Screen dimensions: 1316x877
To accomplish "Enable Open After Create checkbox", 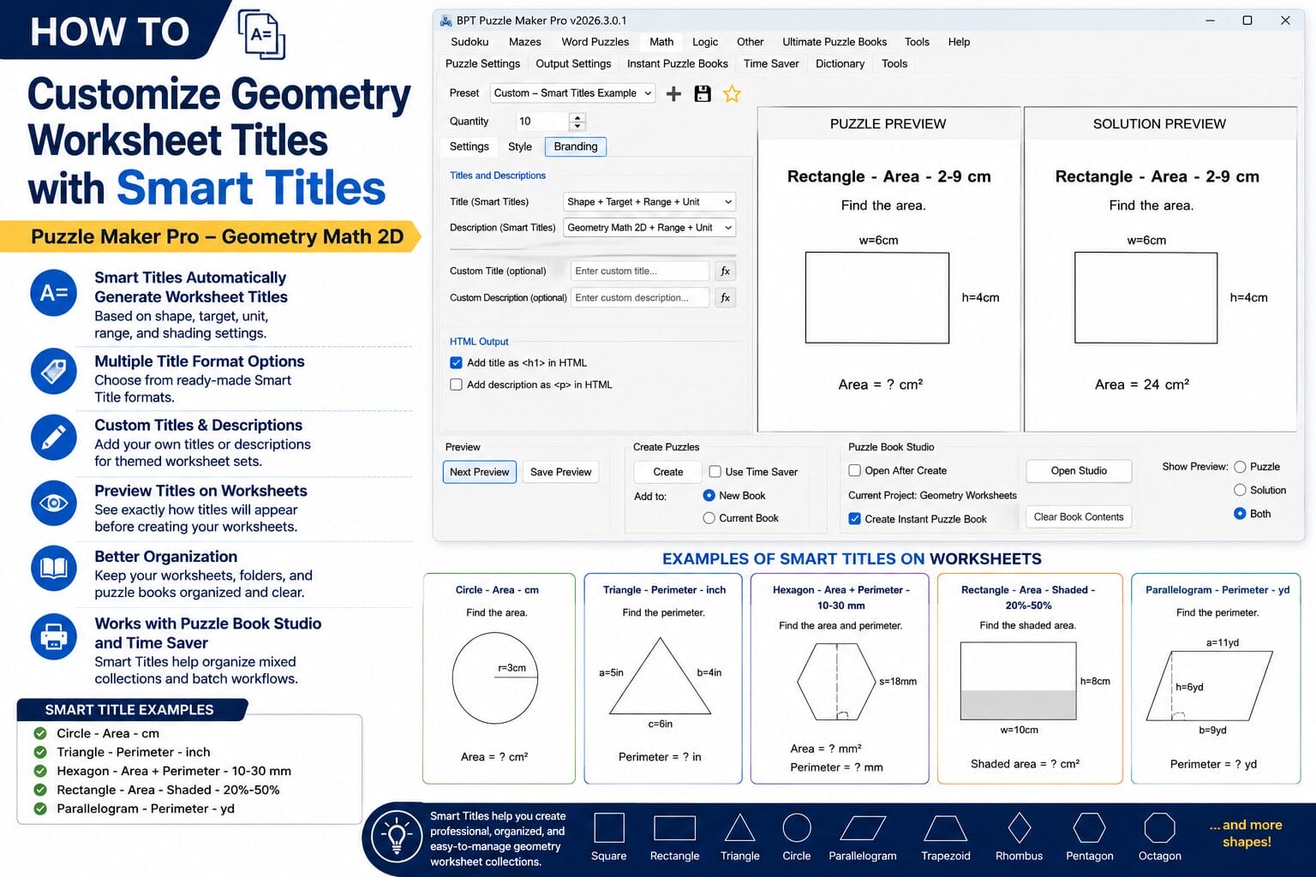I will tap(854, 470).
